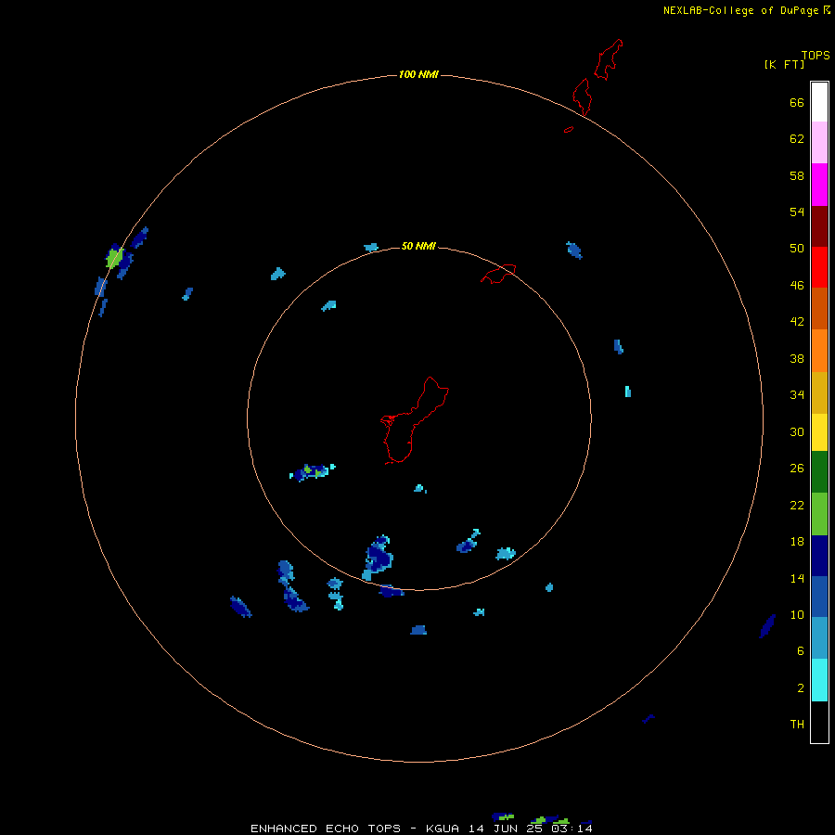The image size is (835, 835).
Task: Click the legend value 26
Action: (x=797, y=469)
